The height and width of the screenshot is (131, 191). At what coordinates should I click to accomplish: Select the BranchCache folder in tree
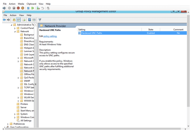27,38
